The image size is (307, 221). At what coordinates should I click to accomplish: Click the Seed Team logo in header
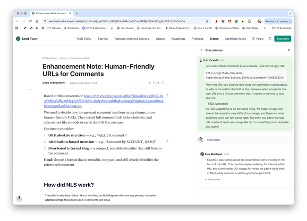(18, 39)
